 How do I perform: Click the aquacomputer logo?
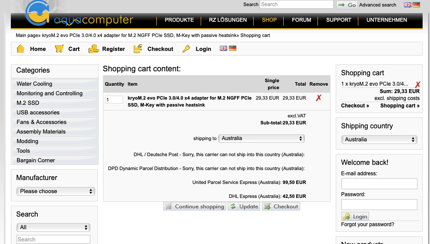tap(79, 14)
